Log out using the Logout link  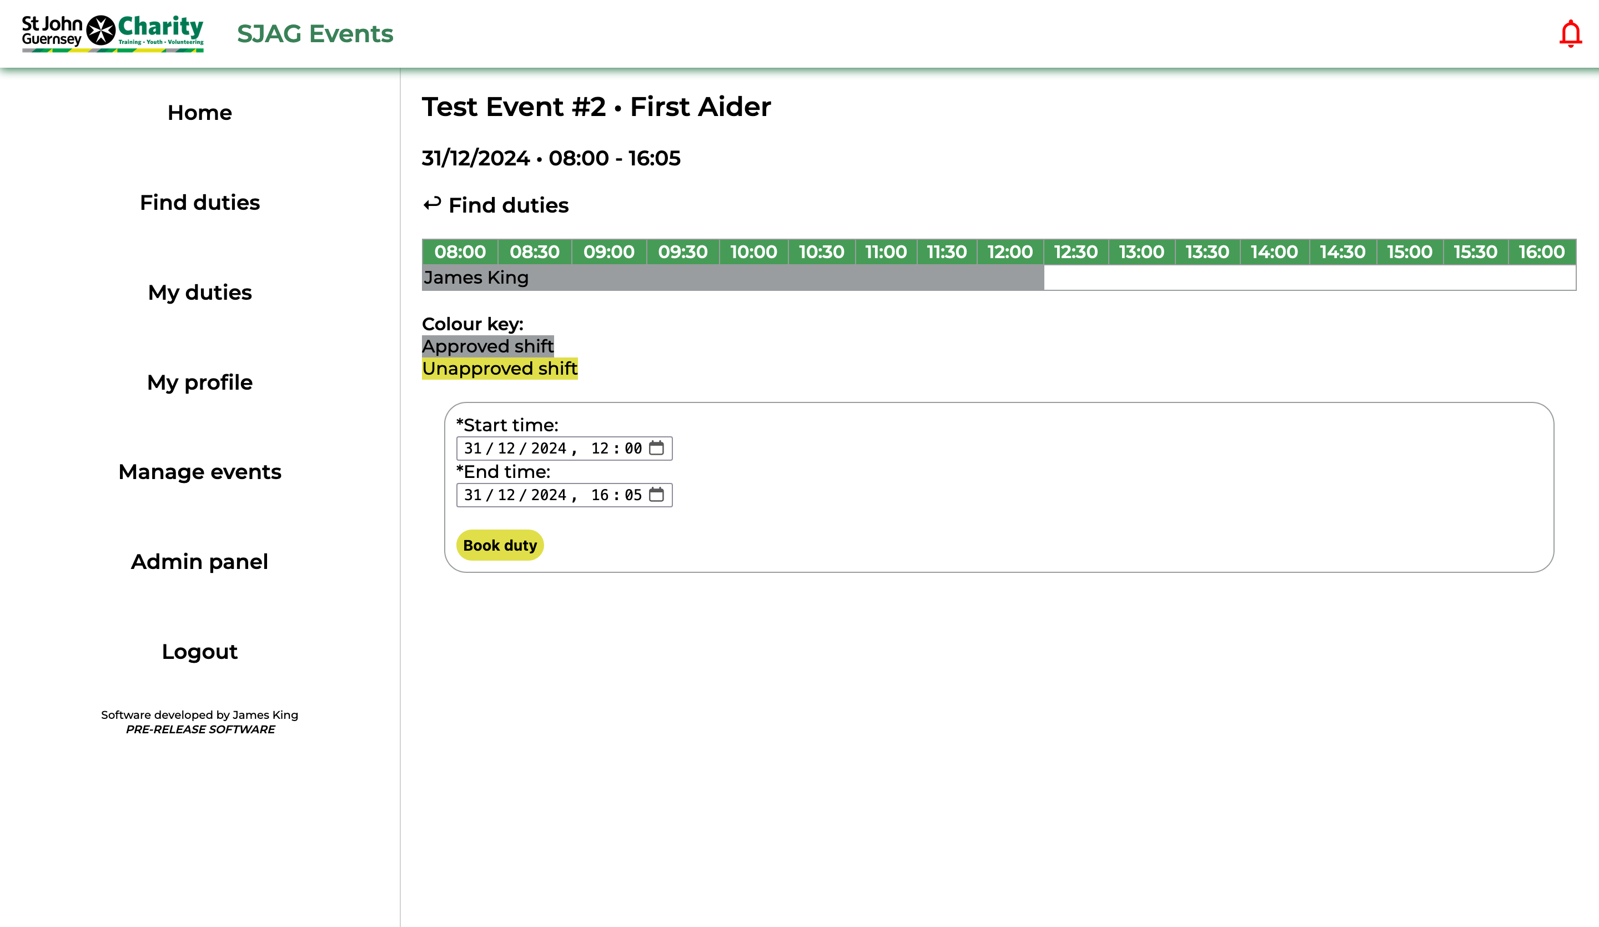coord(199,652)
